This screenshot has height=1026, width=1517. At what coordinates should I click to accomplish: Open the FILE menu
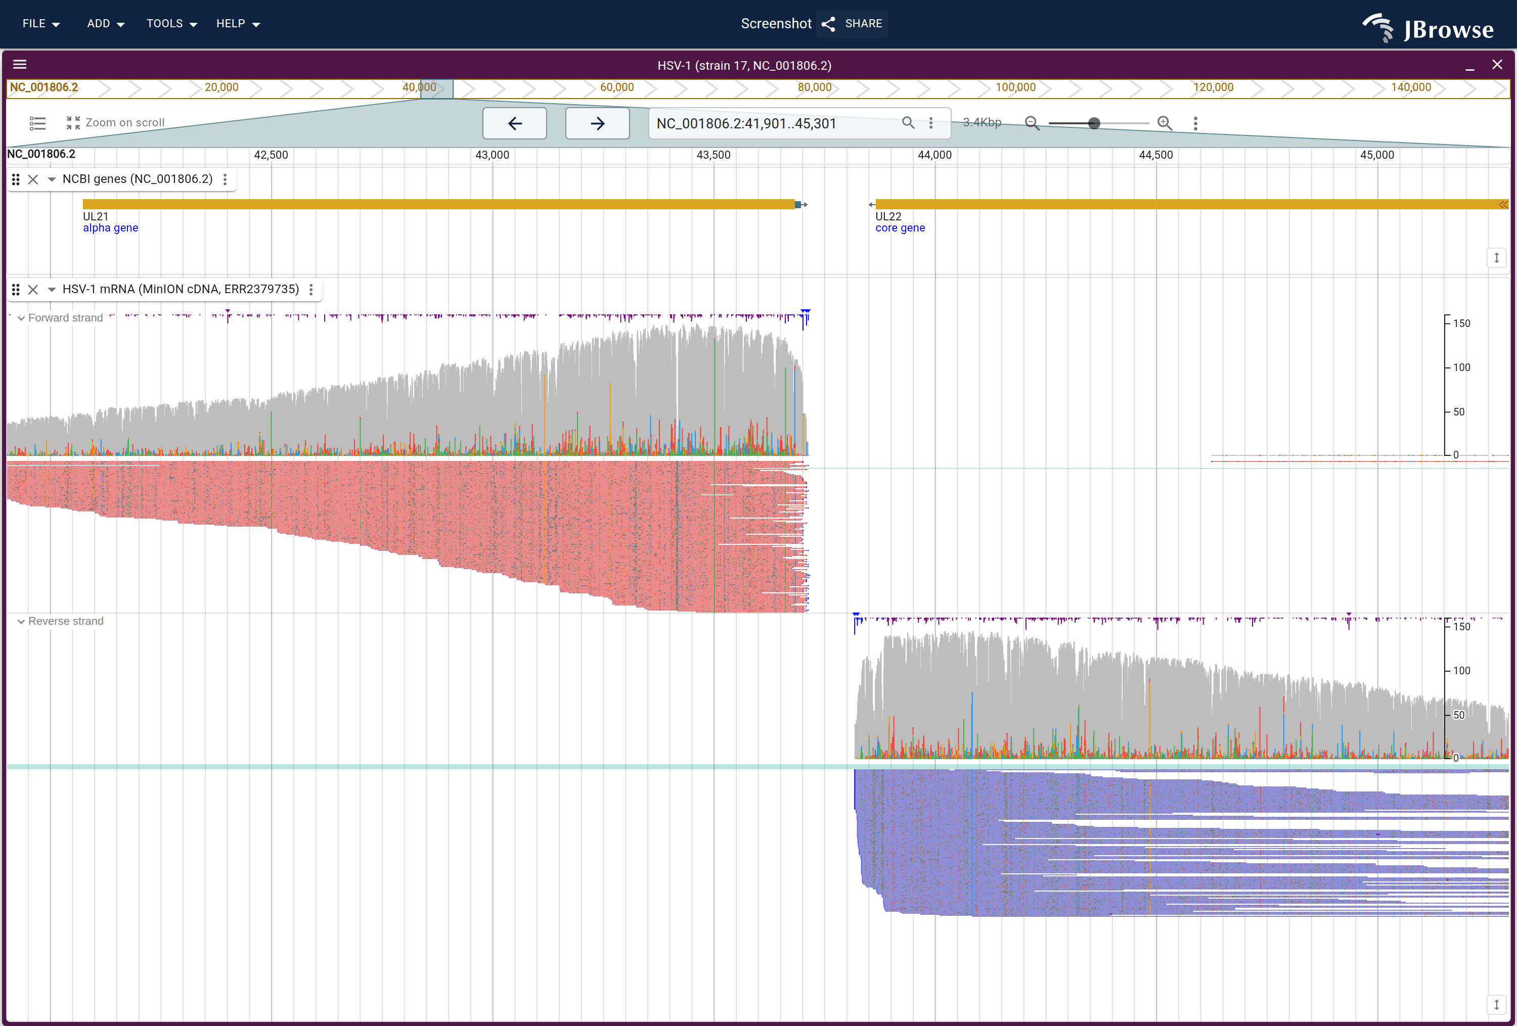(41, 23)
